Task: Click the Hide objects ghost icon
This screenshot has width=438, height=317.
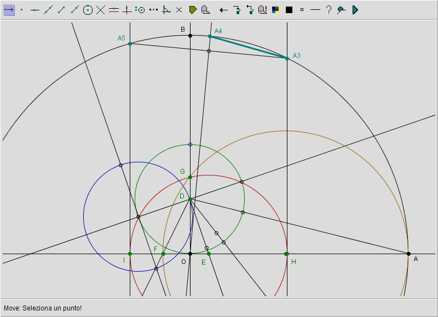Action: tap(206, 10)
